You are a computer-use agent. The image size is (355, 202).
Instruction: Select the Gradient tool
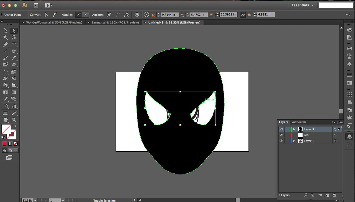click(14, 92)
